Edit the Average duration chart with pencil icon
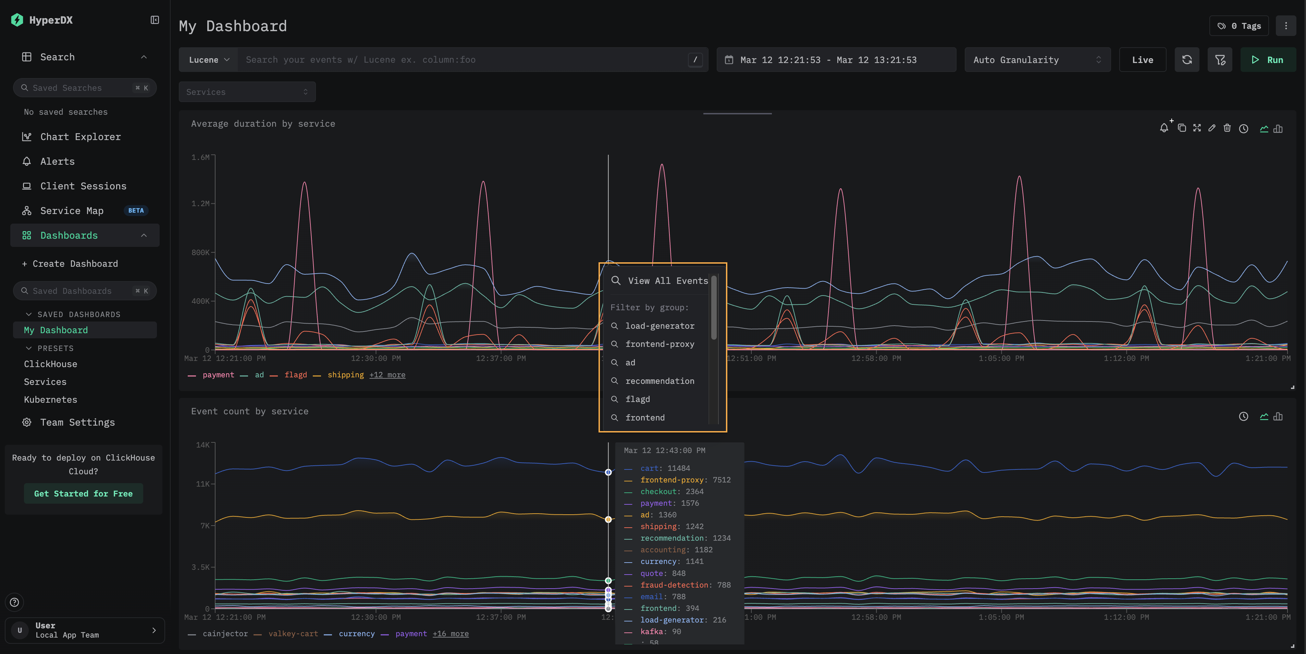Image resolution: width=1306 pixels, height=654 pixels. click(x=1212, y=128)
